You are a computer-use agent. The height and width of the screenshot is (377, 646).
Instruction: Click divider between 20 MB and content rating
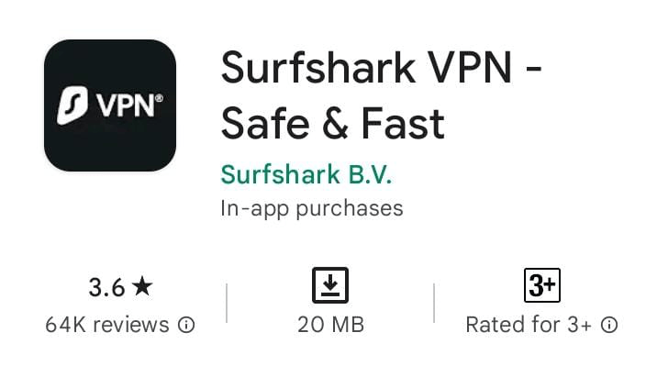(434, 303)
